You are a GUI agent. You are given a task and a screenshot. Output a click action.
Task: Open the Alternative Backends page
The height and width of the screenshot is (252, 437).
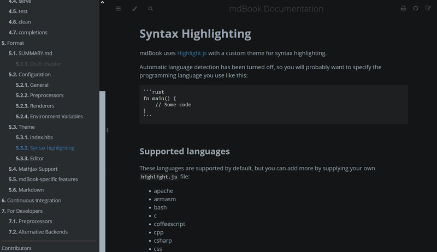(x=43, y=232)
